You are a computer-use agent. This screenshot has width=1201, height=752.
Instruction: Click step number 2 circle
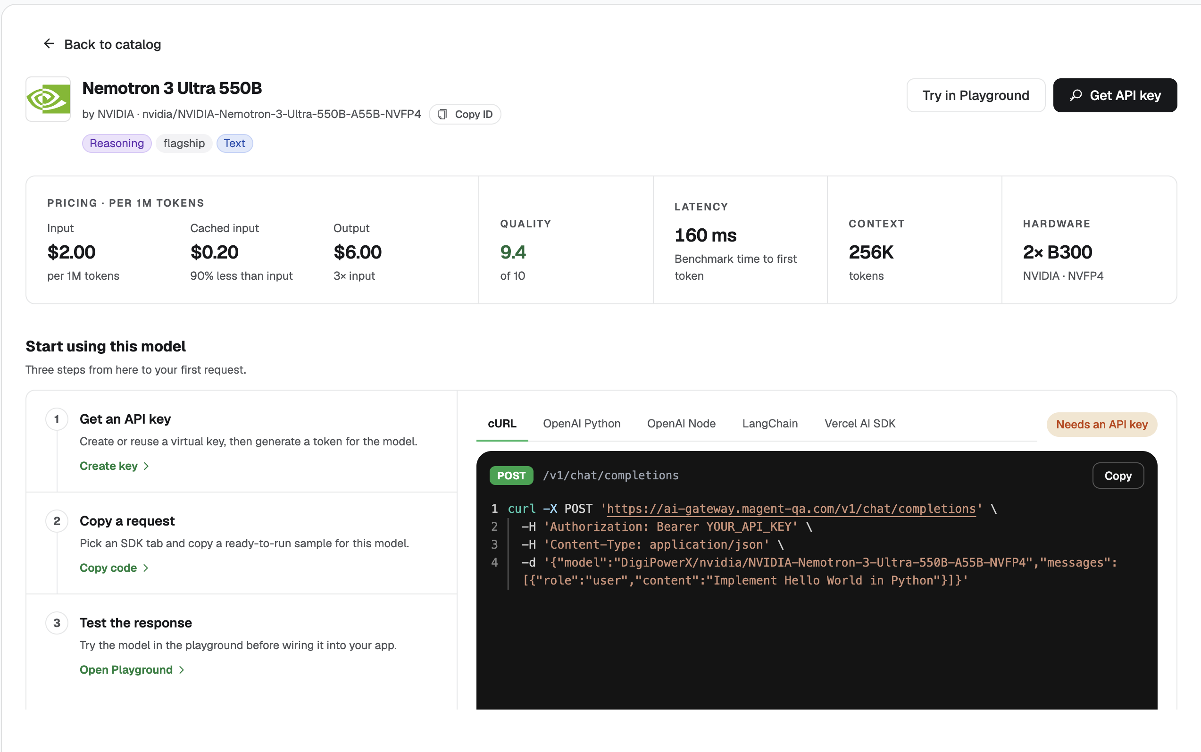[57, 521]
